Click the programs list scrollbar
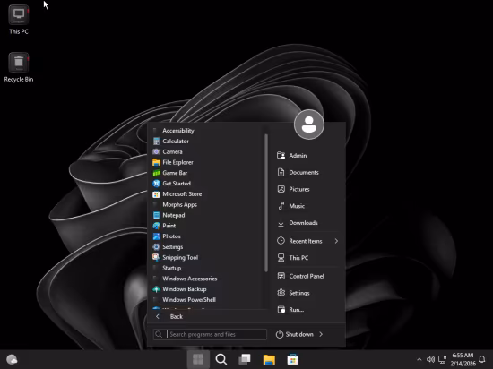The height and width of the screenshot is (369, 493). [x=266, y=203]
